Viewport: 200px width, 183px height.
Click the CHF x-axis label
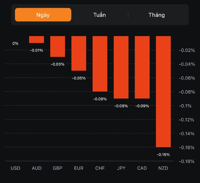tap(100, 168)
